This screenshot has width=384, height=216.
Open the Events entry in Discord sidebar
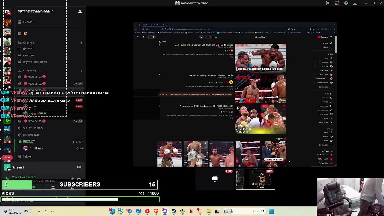28,22
